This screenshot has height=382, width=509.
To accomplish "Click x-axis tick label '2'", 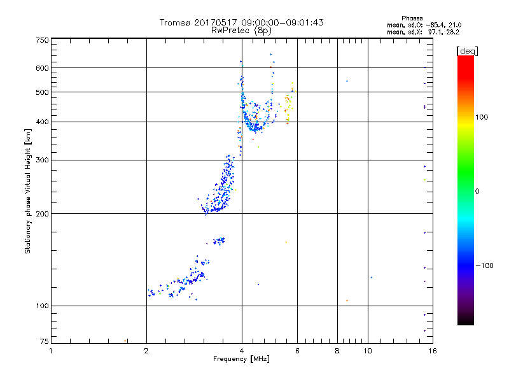I will (146, 351).
